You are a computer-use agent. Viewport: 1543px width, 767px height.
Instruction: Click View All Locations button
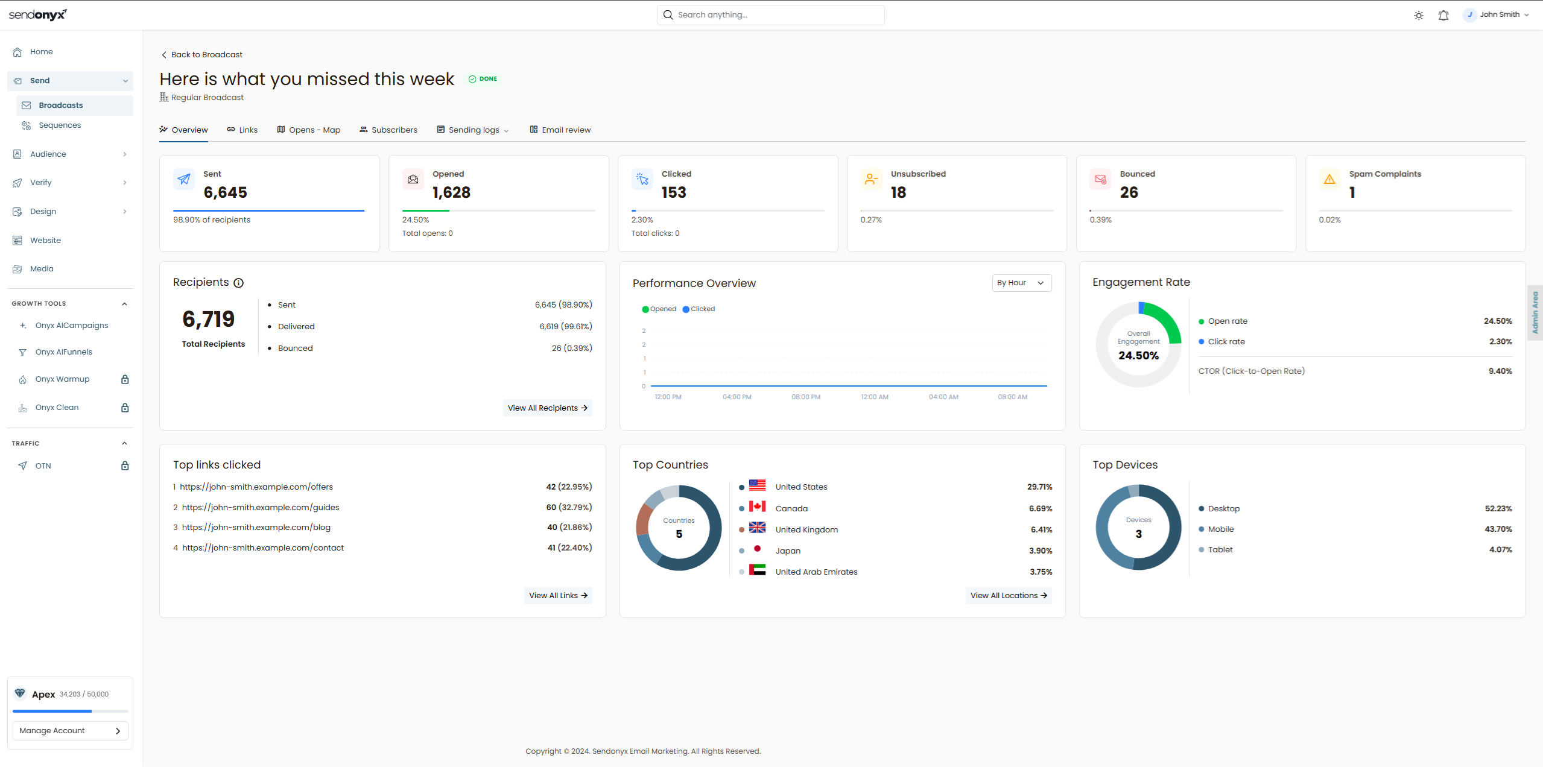click(x=1009, y=595)
